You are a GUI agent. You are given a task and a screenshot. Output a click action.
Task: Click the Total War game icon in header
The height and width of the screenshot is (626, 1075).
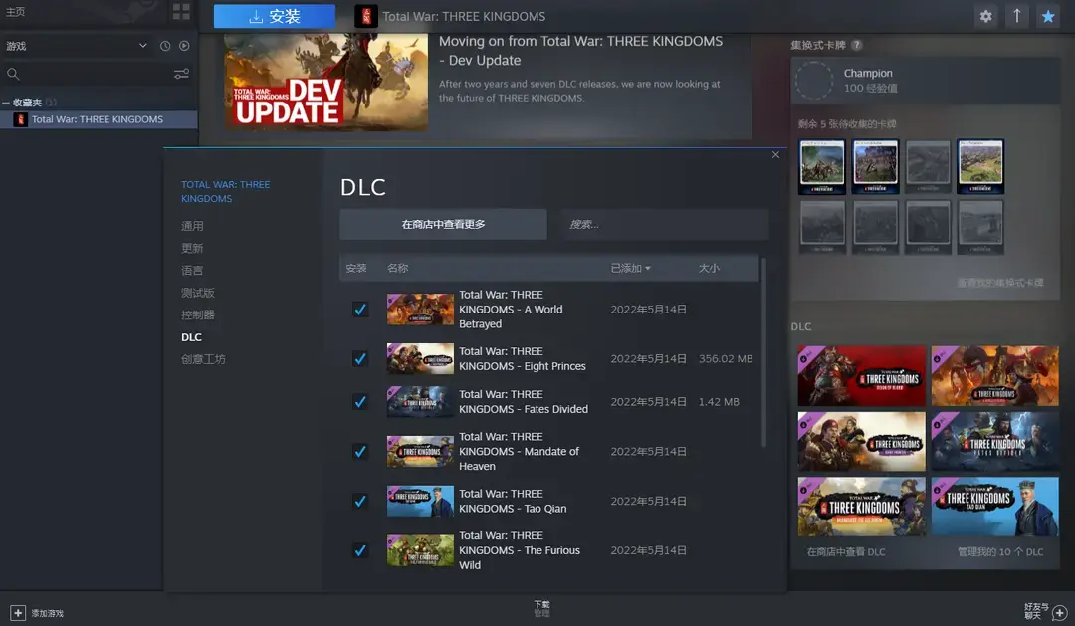(366, 17)
